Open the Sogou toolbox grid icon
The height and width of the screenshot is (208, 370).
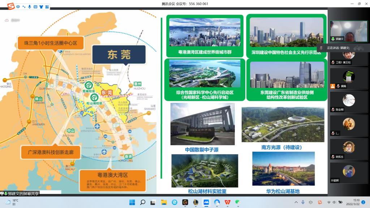[47, 6]
